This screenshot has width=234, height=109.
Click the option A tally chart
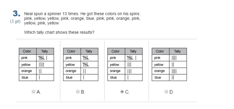coord(36,64)
